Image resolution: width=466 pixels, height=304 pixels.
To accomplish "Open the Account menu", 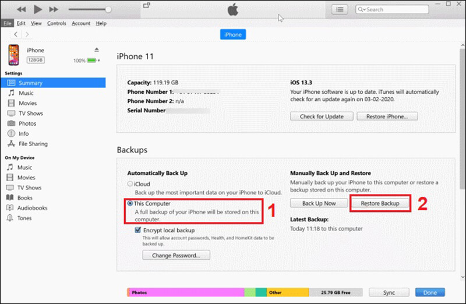I will (x=81, y=23).
